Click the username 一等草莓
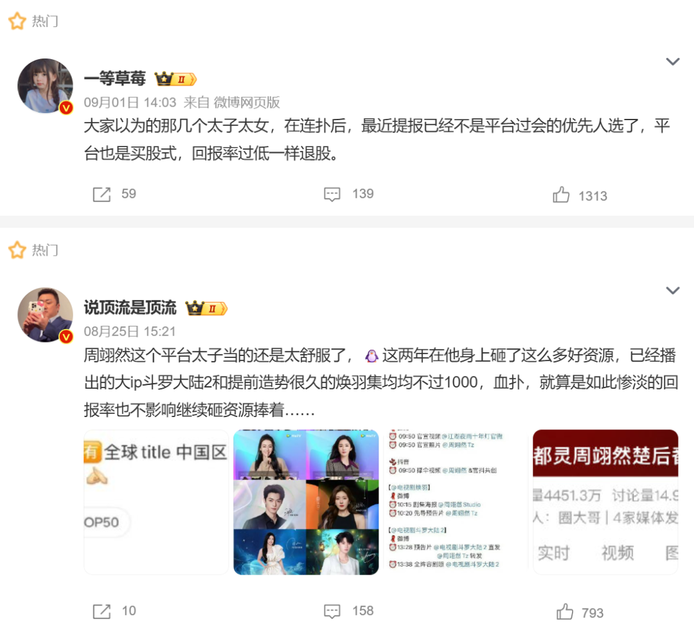Screen dimensions: 694x624 coord(114,78)
